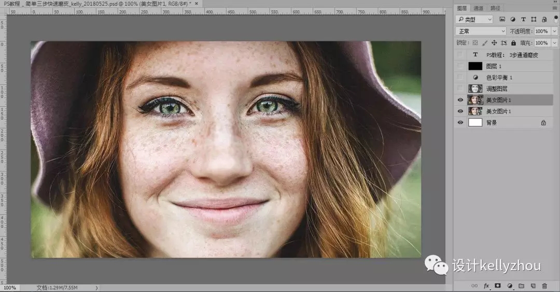Create a new layer group folder
Image resolution: width=560 pixels, height=292 pixels.
point(522,286)
